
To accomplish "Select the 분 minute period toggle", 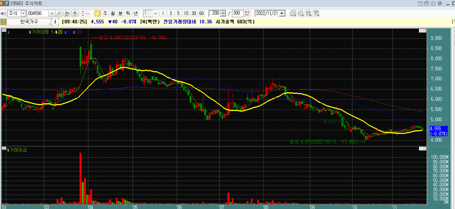I will tap(120, 13).
